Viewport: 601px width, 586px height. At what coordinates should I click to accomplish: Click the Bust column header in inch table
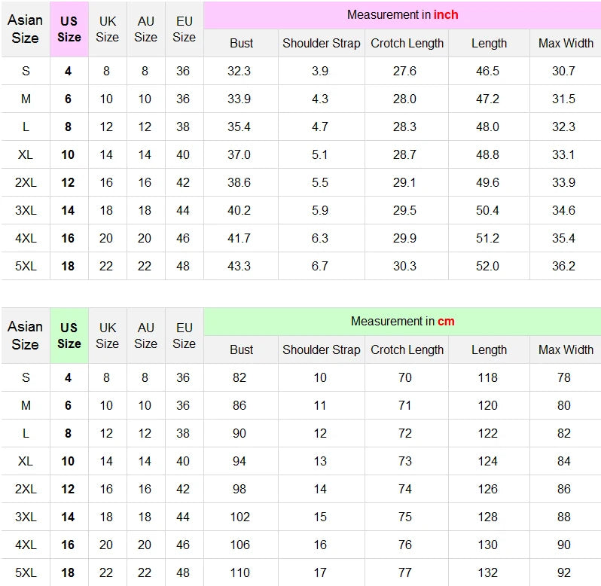click(241, 43)
